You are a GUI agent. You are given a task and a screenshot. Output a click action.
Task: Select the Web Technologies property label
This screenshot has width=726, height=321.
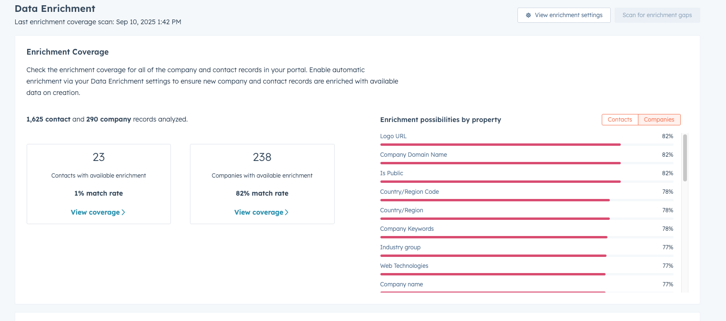point(404,266)
